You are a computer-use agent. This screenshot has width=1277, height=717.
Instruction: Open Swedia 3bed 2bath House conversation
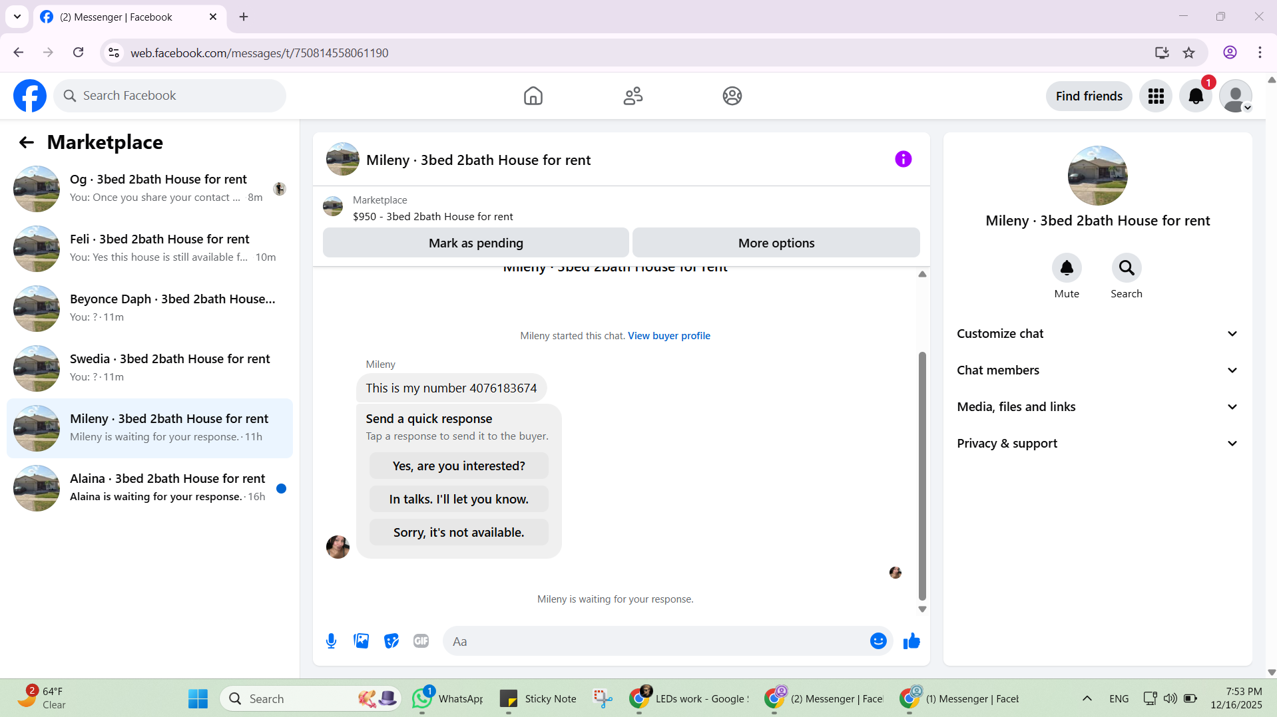pyautogui.click(x=150, y=368)
